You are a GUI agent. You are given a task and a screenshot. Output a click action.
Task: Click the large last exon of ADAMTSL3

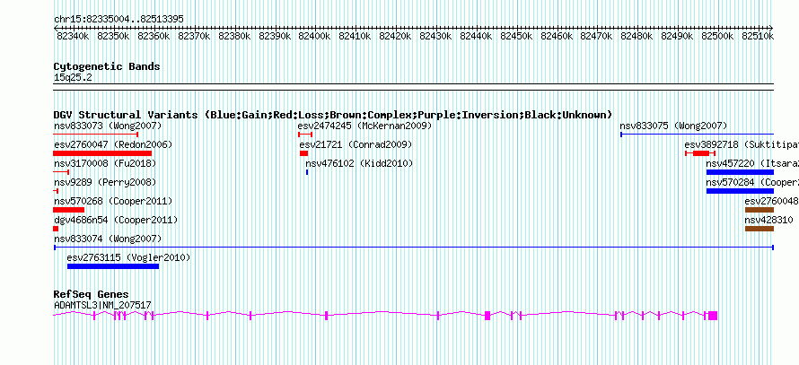pyautogui.click(x=713, y=315)
